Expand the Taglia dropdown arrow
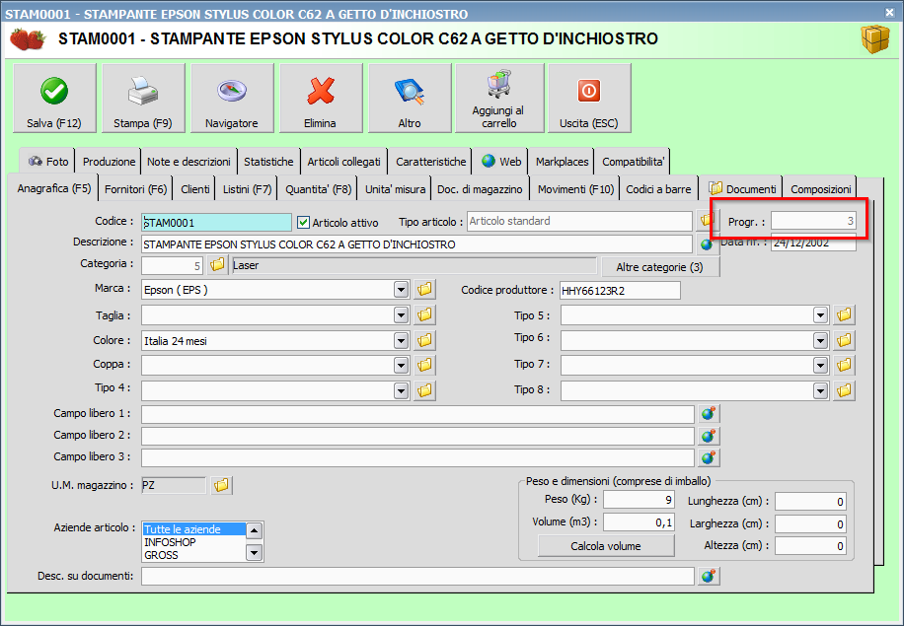Screen dimensions: 904x626 coord(402,314)
